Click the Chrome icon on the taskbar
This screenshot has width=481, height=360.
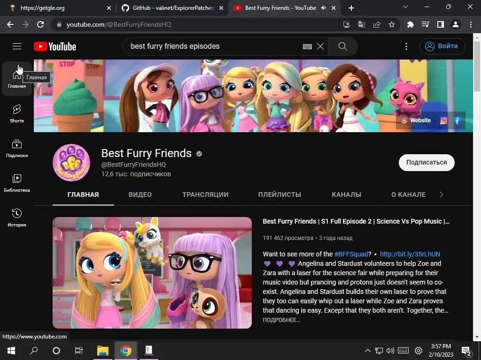click(x=126, y=350)
